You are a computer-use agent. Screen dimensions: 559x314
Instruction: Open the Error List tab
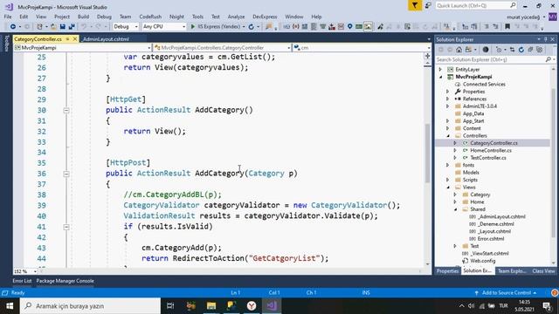22,281
